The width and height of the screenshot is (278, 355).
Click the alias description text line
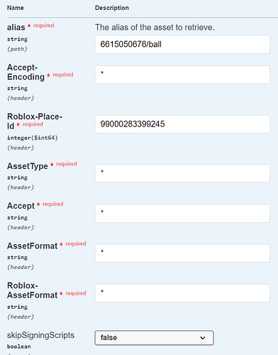155,28
